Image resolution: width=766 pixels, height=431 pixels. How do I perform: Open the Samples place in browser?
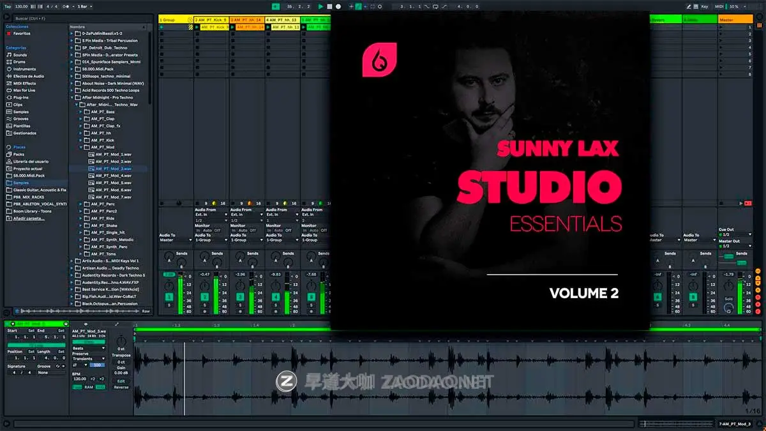(x=20, y=183)
